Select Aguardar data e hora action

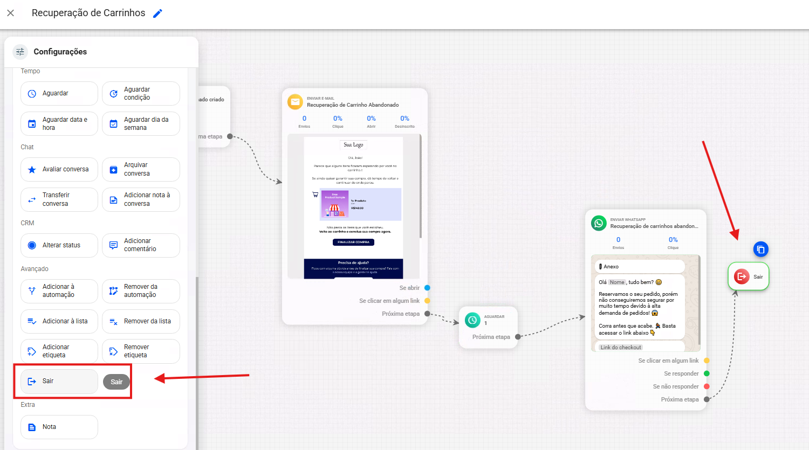pos(59,123)
